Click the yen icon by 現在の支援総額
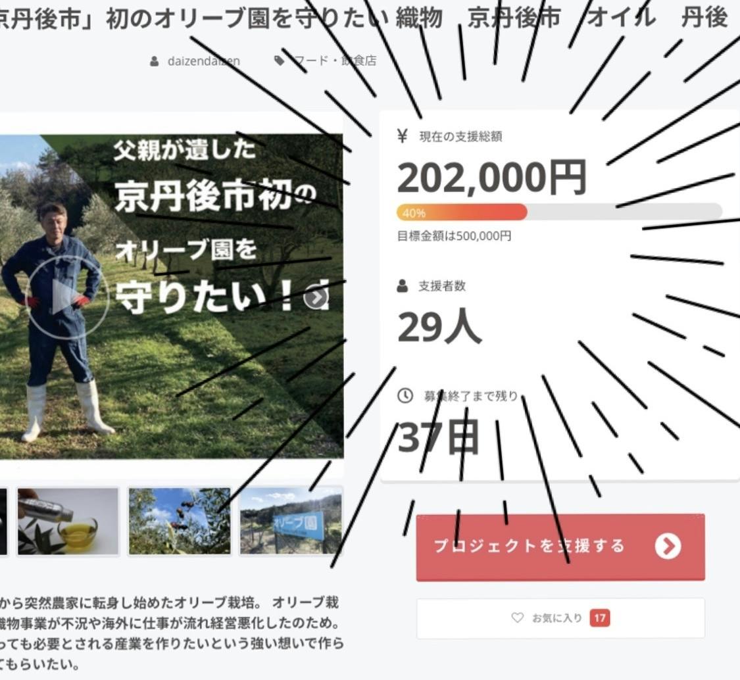The height and width of the screenshot is (680, 740). [402, 136]
